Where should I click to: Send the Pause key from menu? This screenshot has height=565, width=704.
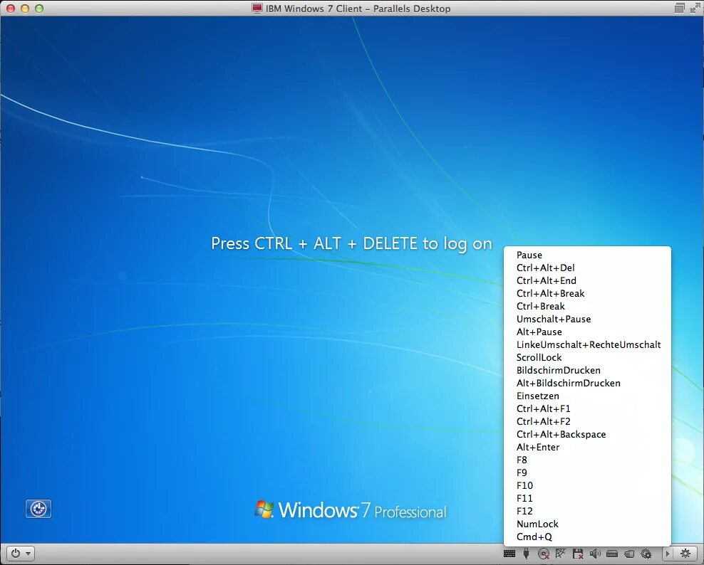coord(587,255)
